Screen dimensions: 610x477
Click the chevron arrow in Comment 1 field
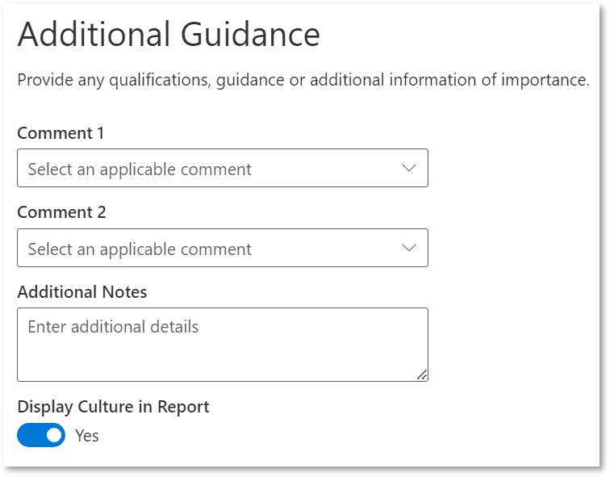coord(409,168)
